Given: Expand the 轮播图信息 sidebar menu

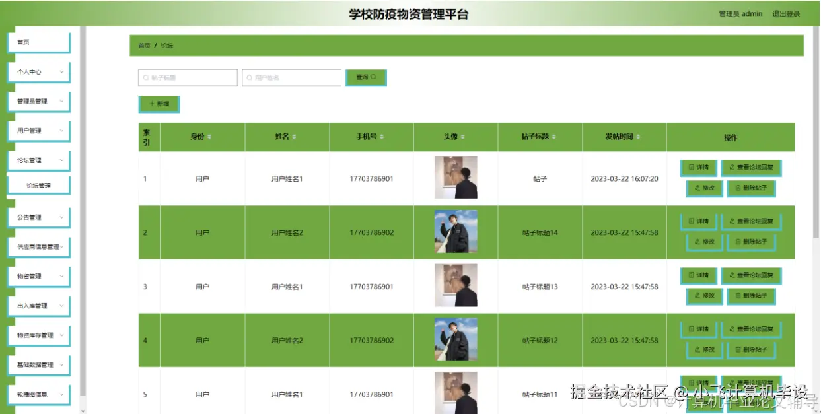Looking at the screenshot, I should [39, 395].
